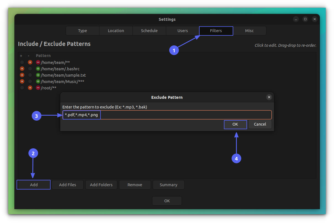Open the Location tab

point(116,31)
